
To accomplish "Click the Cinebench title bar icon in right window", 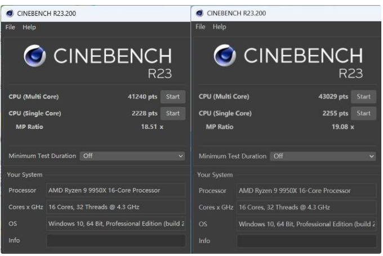I will coord(199,13).
